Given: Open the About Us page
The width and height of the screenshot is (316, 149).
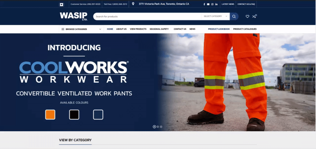Looking at the screenshot, I should click(121, 29).
